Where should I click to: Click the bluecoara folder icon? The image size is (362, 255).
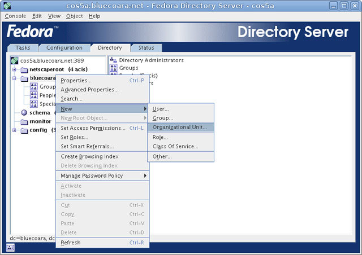[24, 78]
